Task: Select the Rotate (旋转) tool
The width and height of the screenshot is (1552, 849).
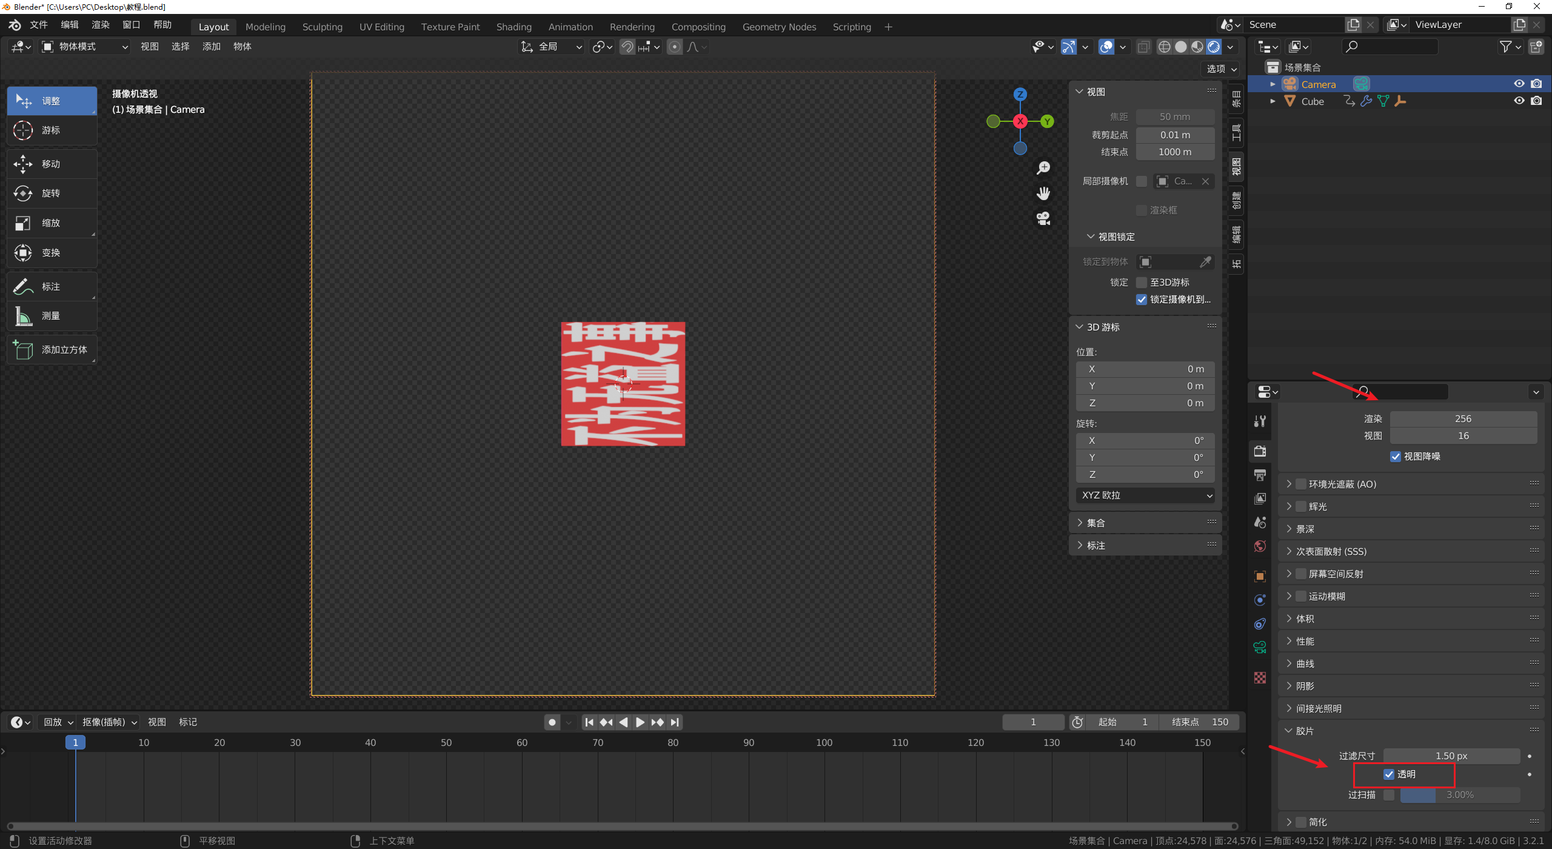Action: tap(51, 193)
